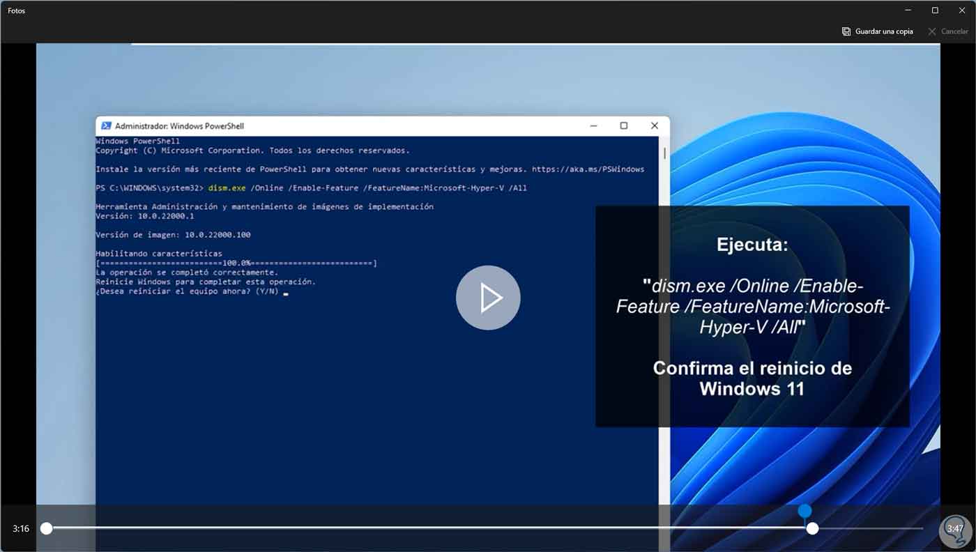
Task: Click Guardar una copia
Action: click(877, 31)
